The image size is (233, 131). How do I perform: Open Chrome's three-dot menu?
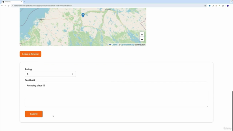click(231, 6)
